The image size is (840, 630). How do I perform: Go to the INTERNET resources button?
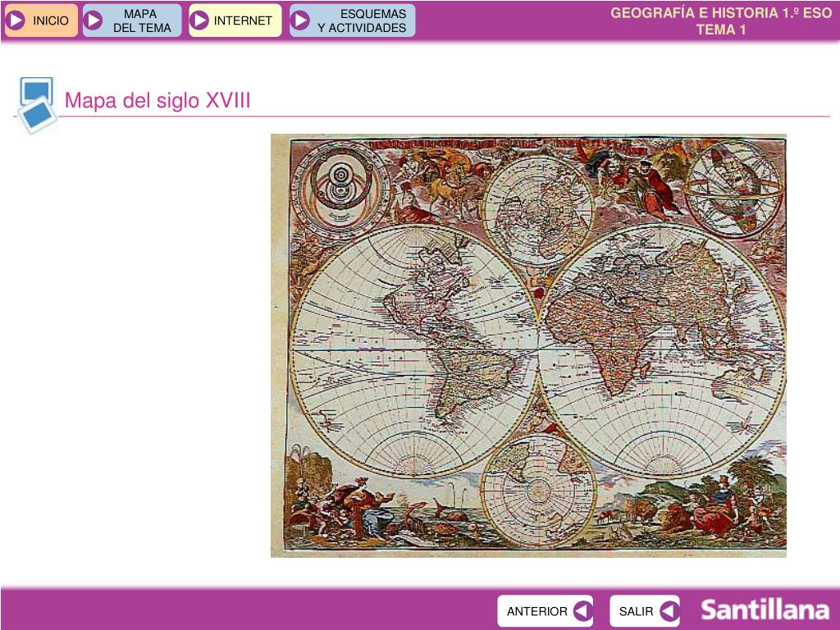tap(235, 21)
